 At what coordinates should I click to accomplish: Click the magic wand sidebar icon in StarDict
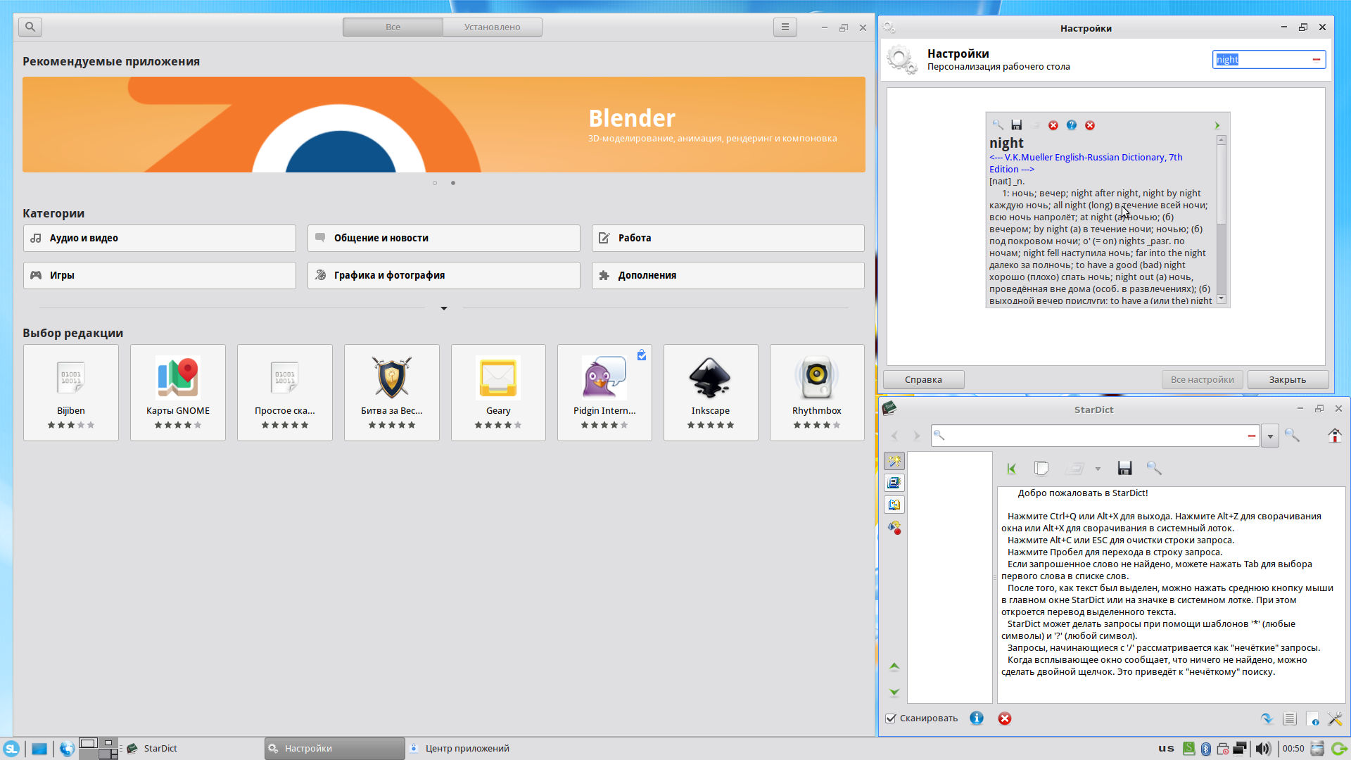pos(894,462)
